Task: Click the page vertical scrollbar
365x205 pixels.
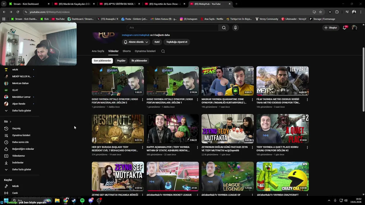Action: (x=363, y=80)
